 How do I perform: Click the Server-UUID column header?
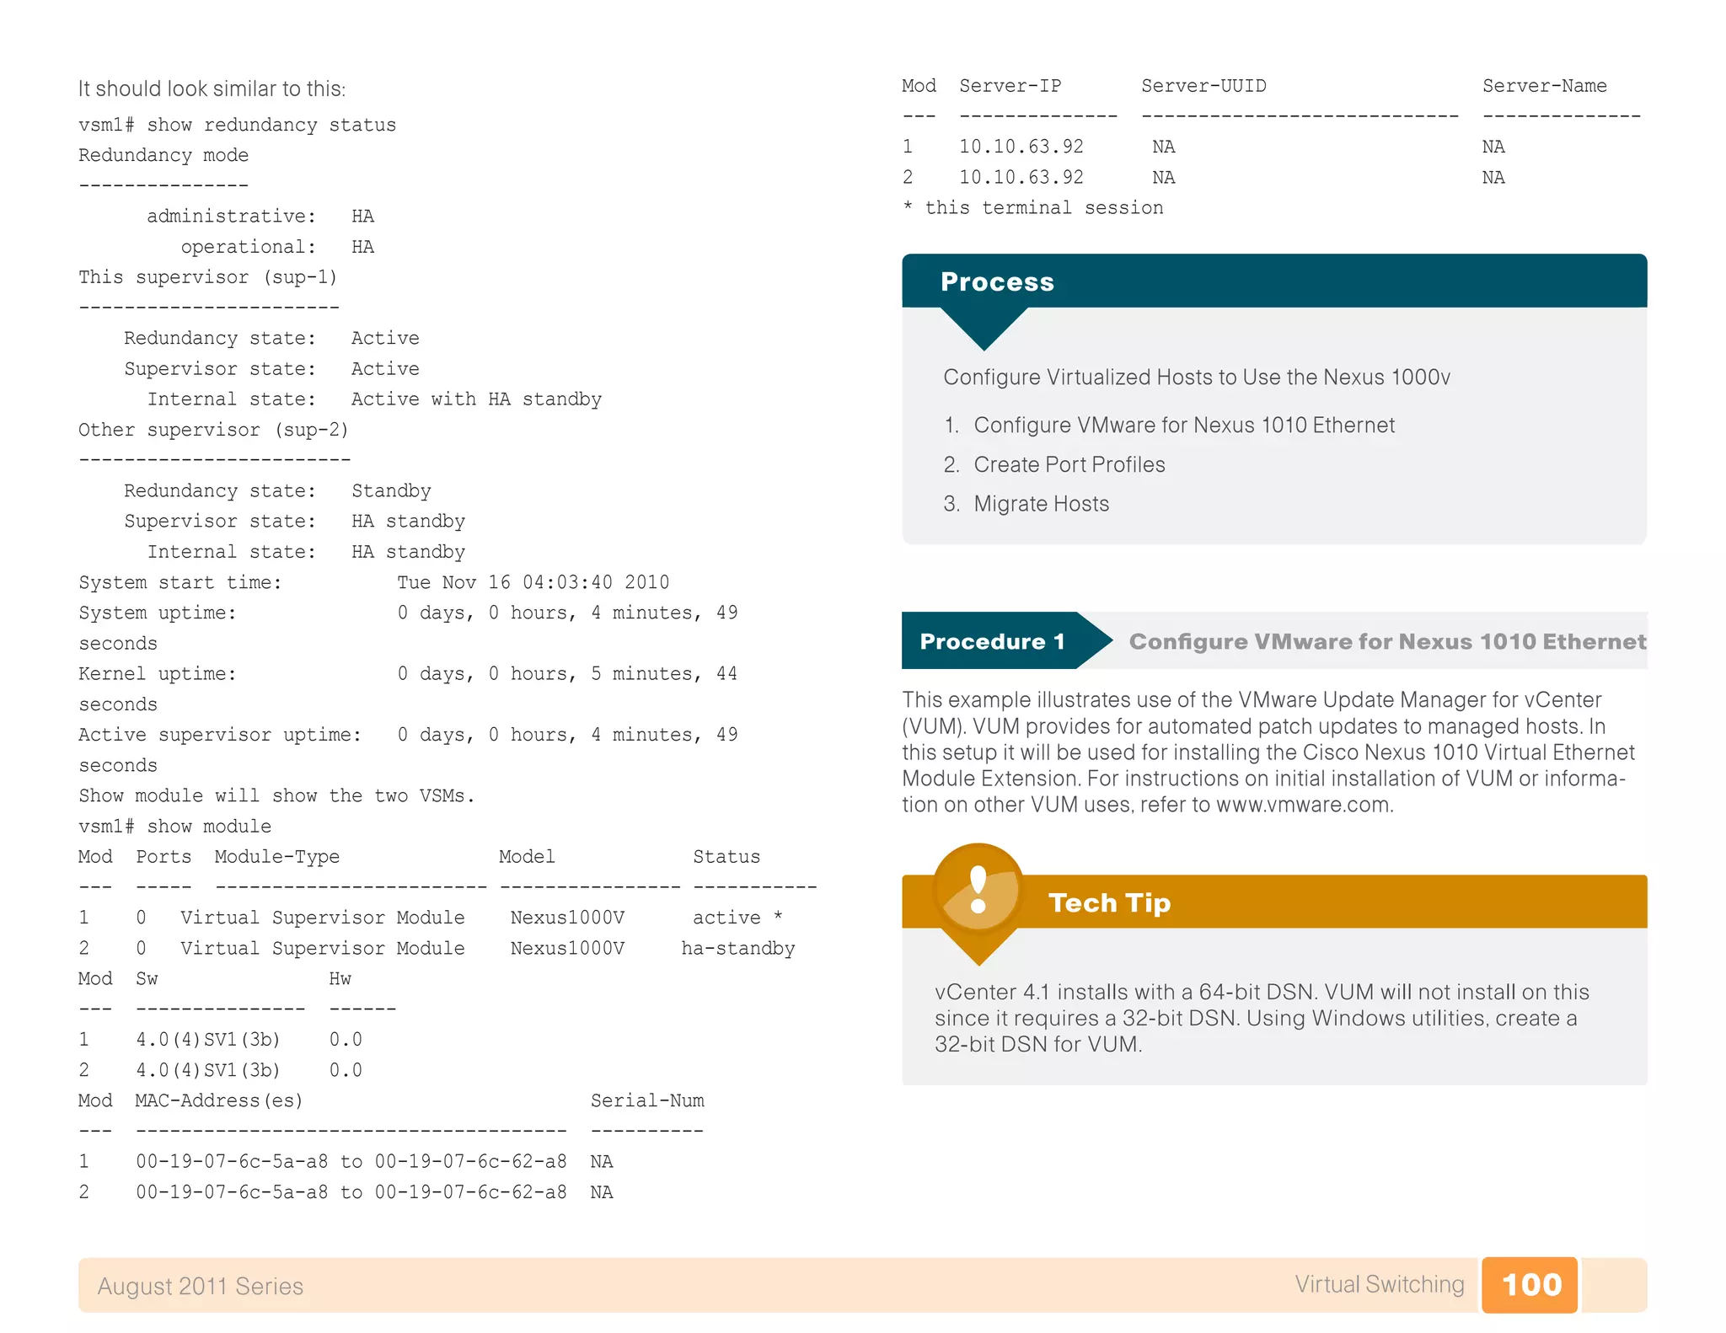pos(1203,86)
